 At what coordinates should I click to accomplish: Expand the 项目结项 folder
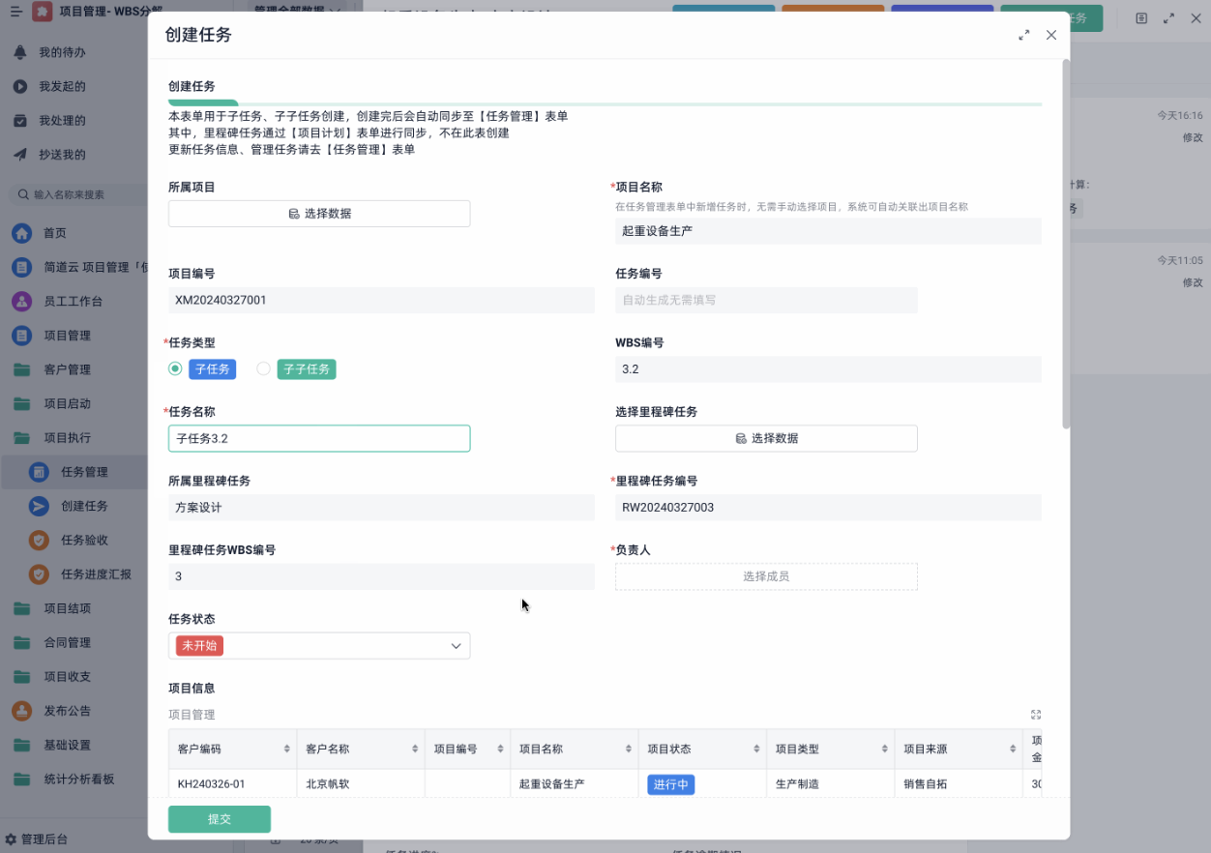[66, 608]
